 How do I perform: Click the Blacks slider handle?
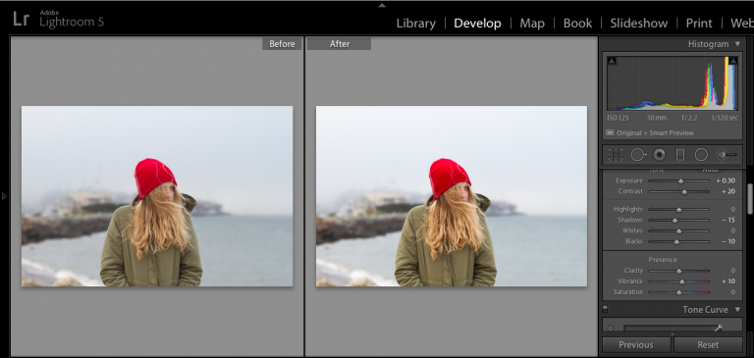point(676,241)
